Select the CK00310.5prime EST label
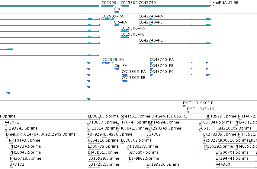This screenshot has width=257, height=169. click(x=233, y=140)
